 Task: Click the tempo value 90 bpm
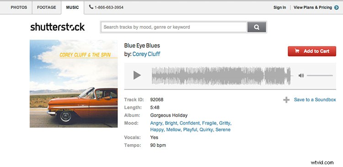coord(158,145)
